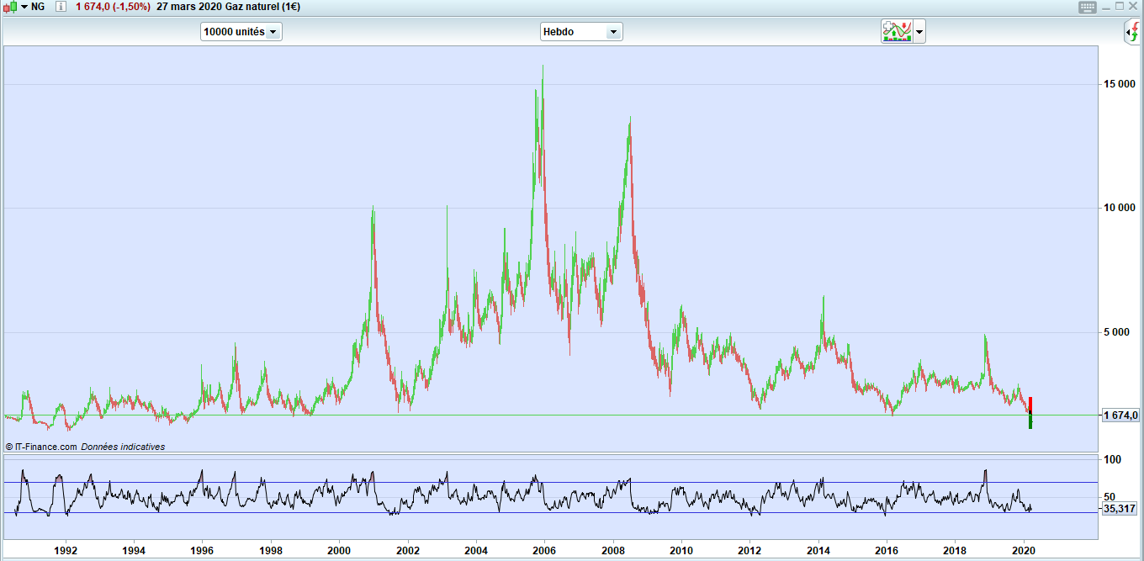Expand the side trading panel tab

point(1133,33)
